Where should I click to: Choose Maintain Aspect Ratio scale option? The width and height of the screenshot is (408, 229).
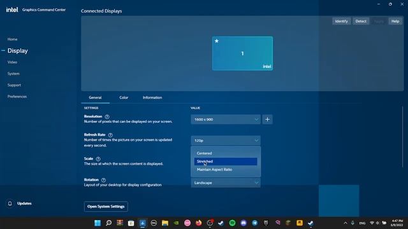226,170
